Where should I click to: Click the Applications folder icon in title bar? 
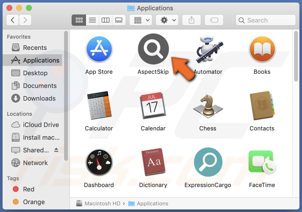pyautogui.click(x=131, y=8)
